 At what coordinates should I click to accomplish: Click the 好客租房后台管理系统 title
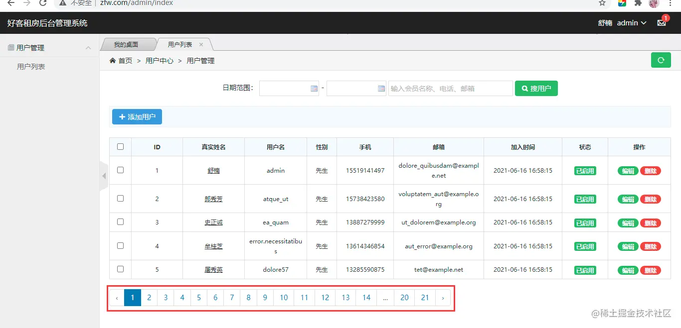click(x=47, y=23)
